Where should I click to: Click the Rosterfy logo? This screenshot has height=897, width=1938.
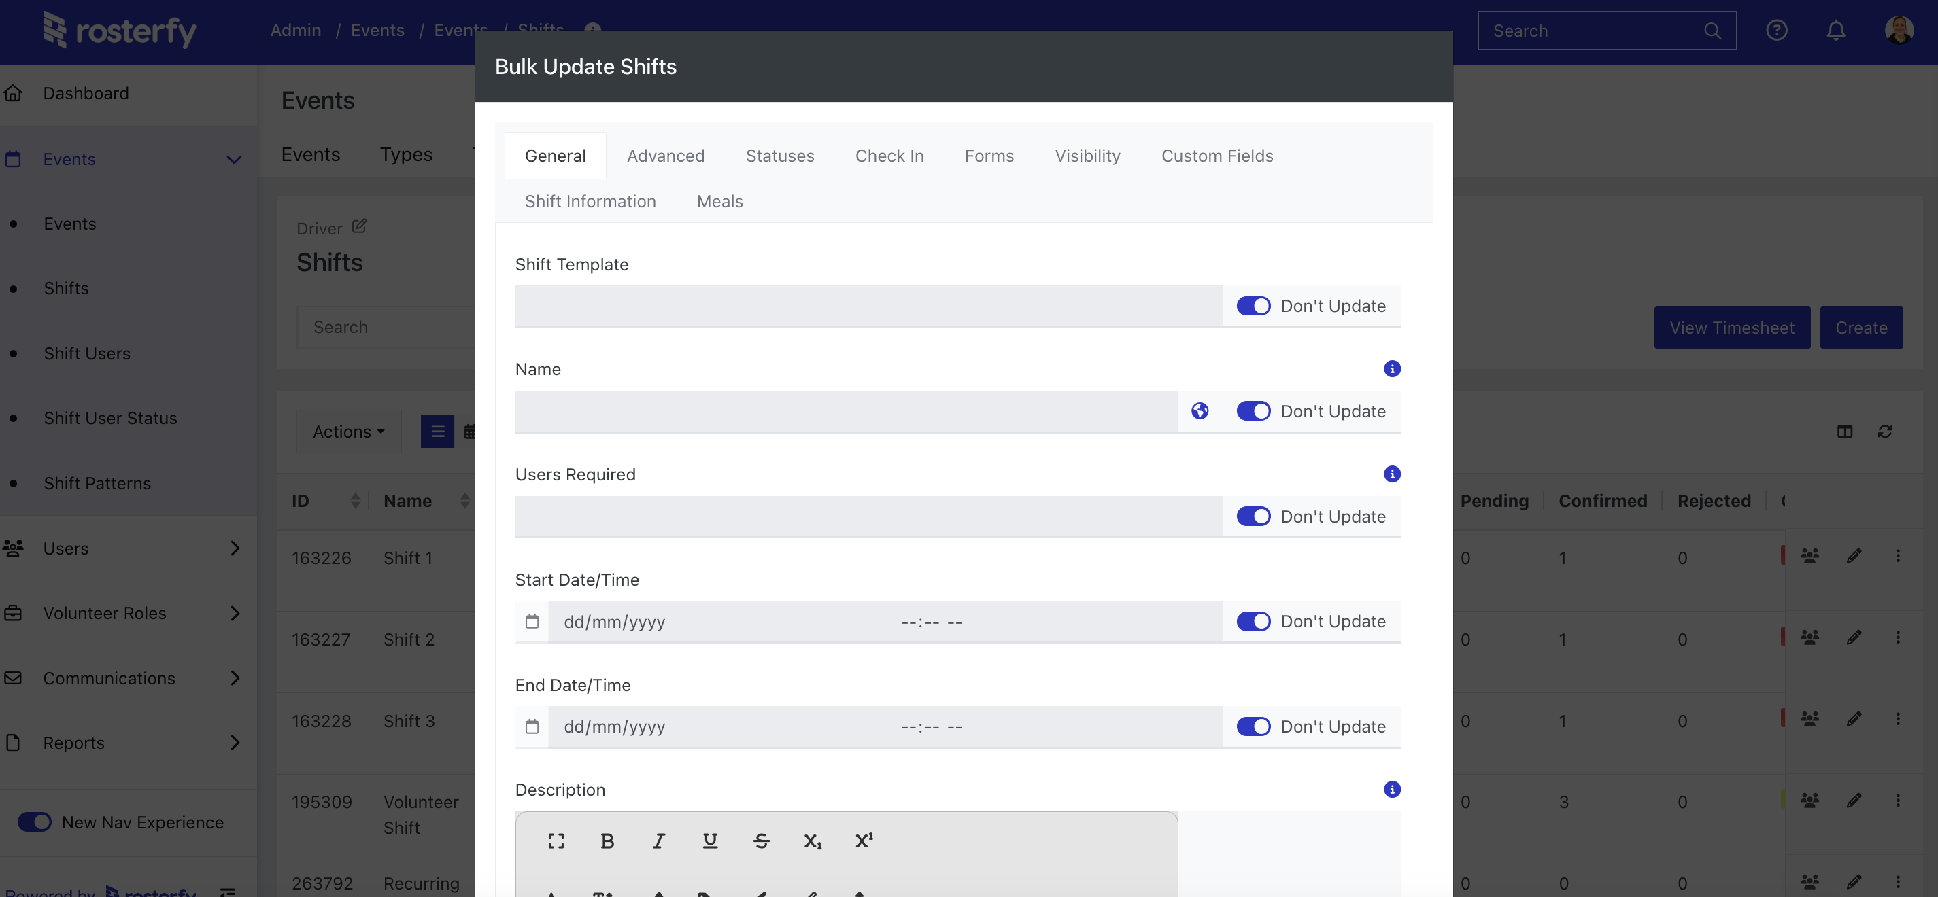click(x=119, y=30)
